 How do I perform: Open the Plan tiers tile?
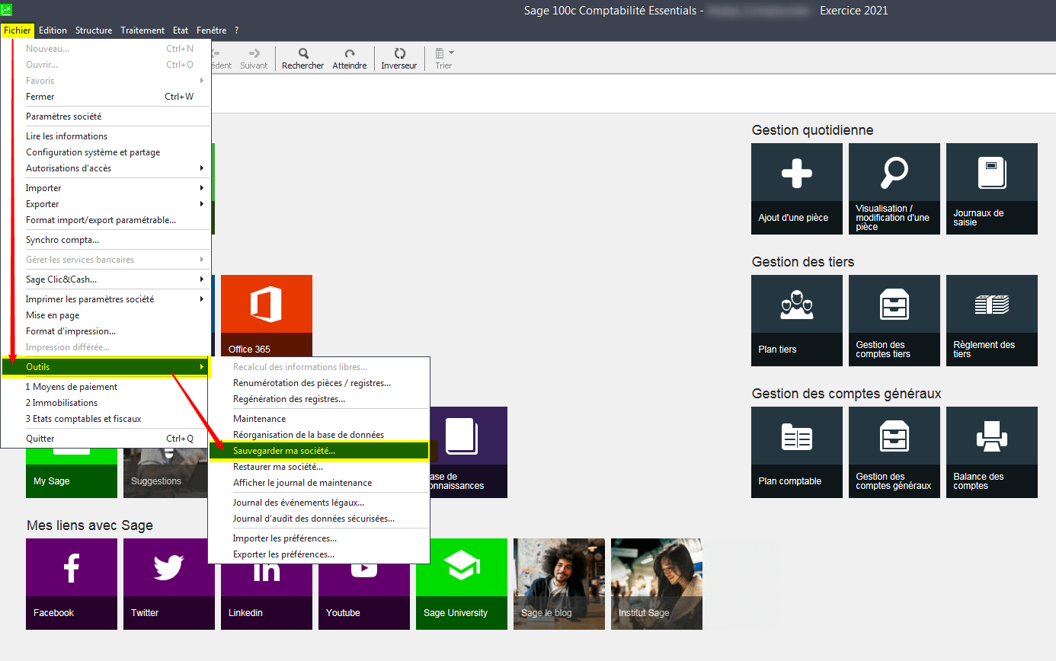(x=796, y=320)
